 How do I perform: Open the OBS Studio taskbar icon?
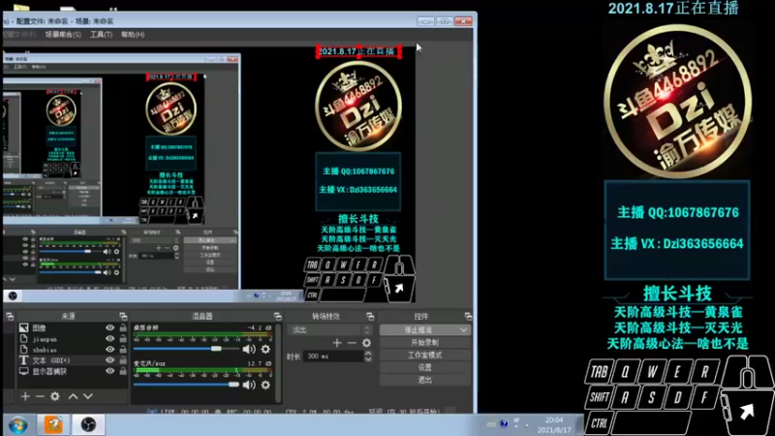[88, 424]
